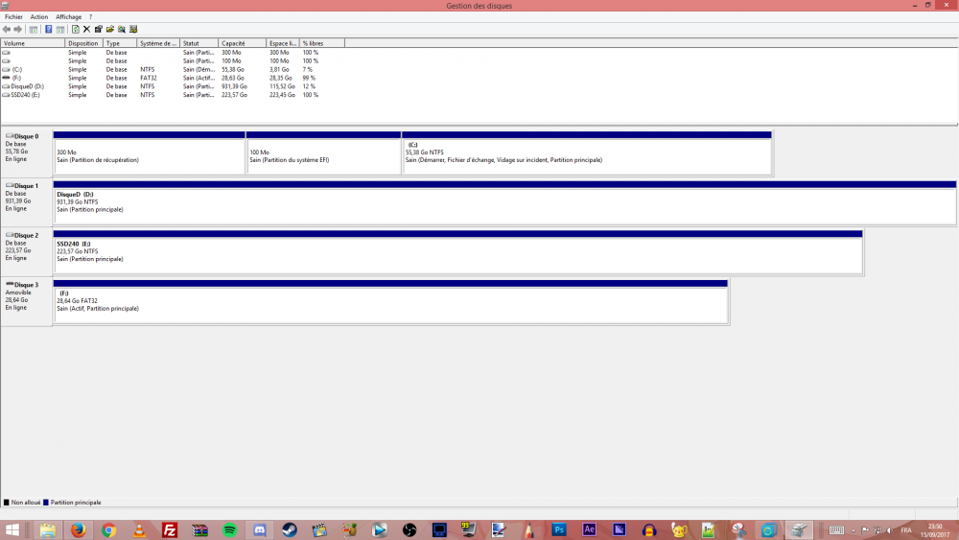Screen dimensions: 959x540
Task: Select the Disque 3 removable header panel
Action: click(26, 301)
